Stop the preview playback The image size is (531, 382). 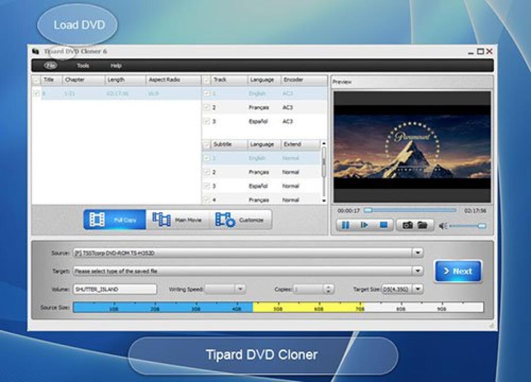tap(384, 225)
